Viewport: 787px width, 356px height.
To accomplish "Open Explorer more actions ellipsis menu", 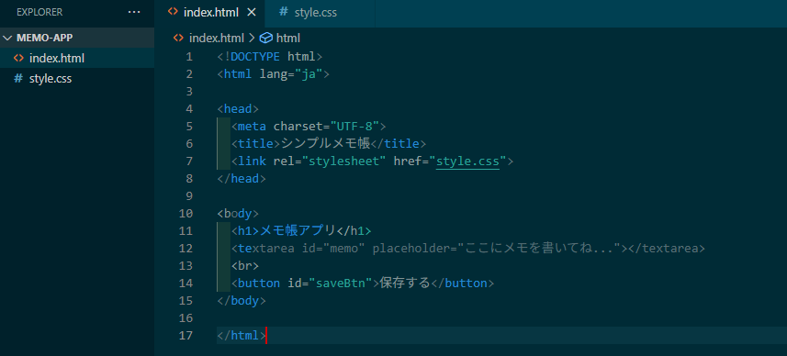I will (x=134, y=12).
